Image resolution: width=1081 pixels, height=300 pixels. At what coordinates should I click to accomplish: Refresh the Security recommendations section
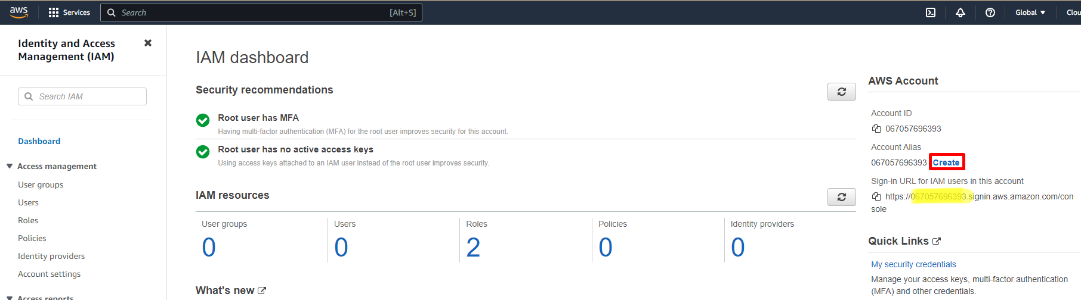click(841, 92)
